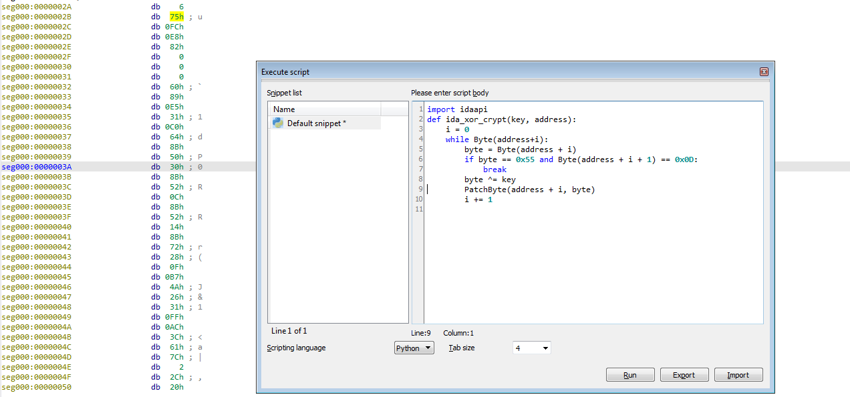Viewport: 850px width, 397px height.
Task: Open the Scripting language Python dropdown
Action: tap(414, 348)
